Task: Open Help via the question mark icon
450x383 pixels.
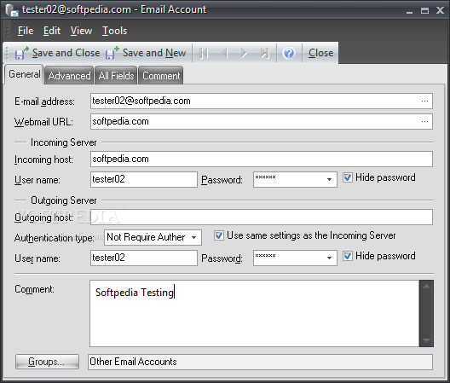Action: click(289, 53)
